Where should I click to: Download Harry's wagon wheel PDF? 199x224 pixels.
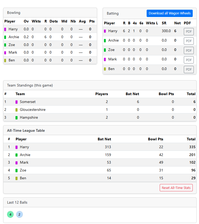(x=189, y=31)
